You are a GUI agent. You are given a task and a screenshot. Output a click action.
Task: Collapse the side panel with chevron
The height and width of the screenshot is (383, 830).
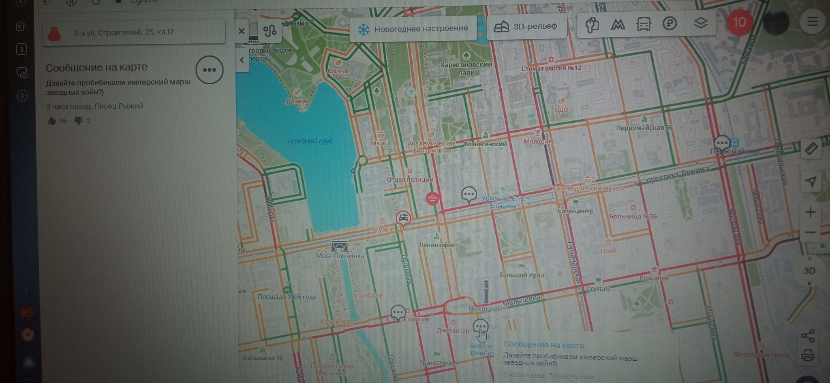tap(242, 60)
